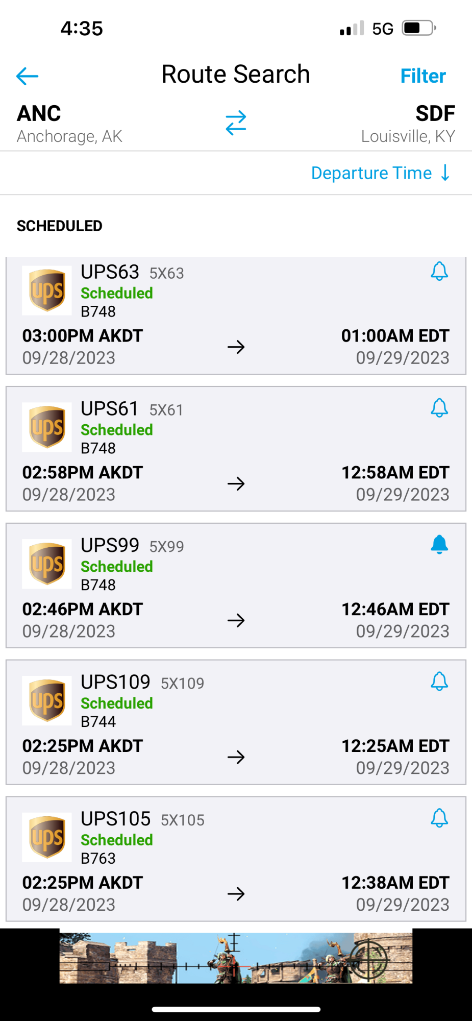Image resolution: width=472 pixels, height=1021 pixels.
Task: Select ANC Anchorage origin airport field
Action: point(69,124)
